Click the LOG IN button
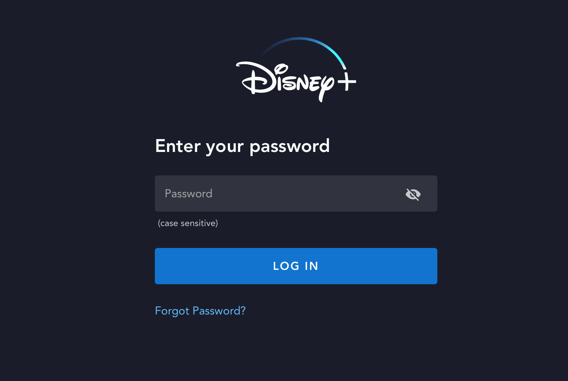 pyautogui.click(x=296, y=266)
